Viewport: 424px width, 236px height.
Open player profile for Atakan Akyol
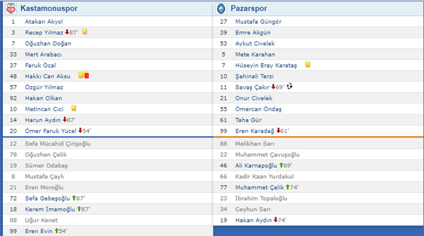[x=44, y=21]
